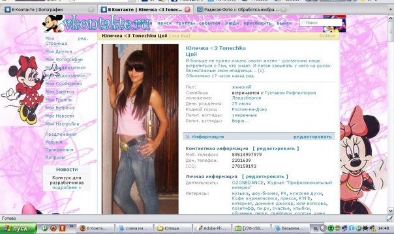Click the vkontakte.ru logo
Screen dimensions: 394x234
(107, 23)
